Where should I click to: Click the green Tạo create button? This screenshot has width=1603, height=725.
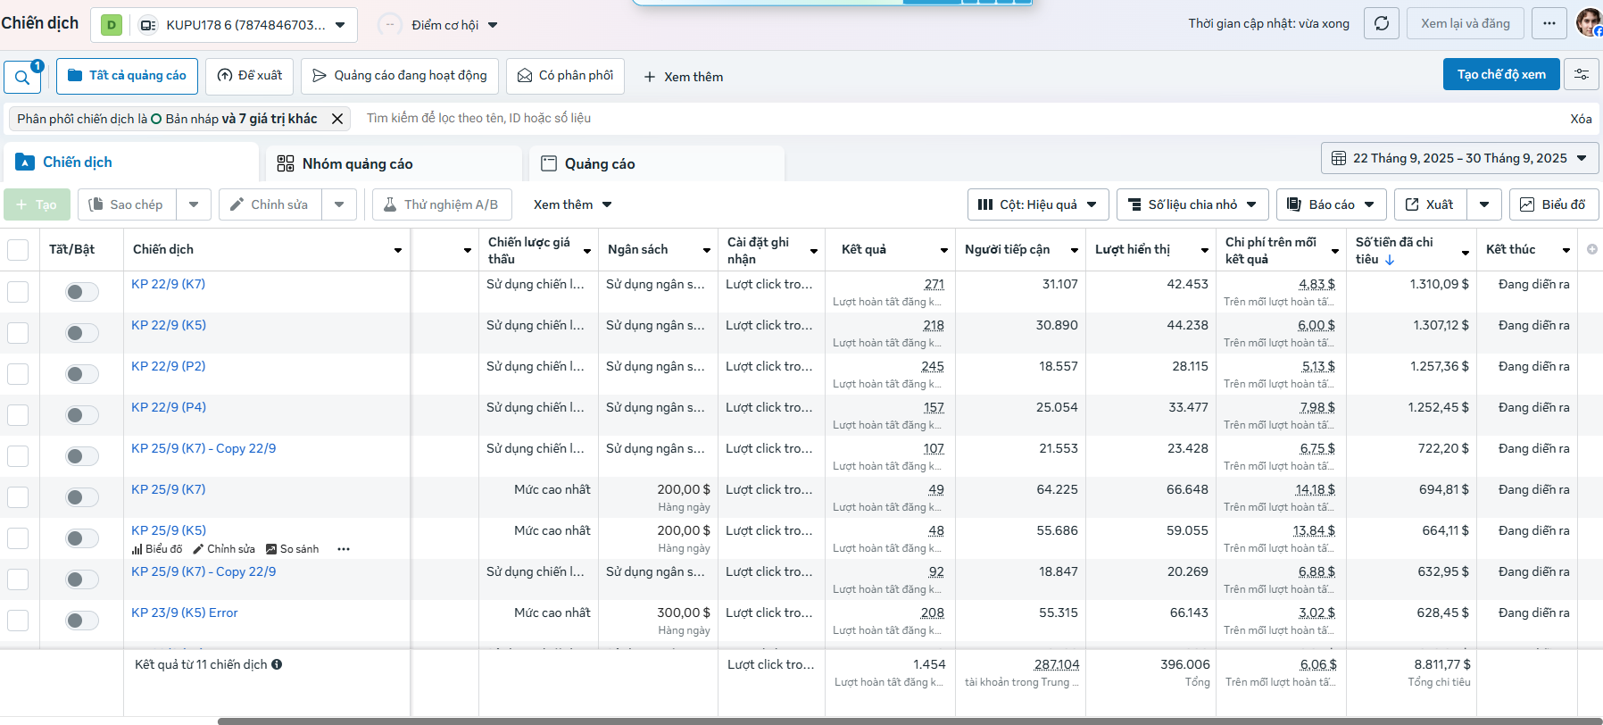[x=37, y=204]
